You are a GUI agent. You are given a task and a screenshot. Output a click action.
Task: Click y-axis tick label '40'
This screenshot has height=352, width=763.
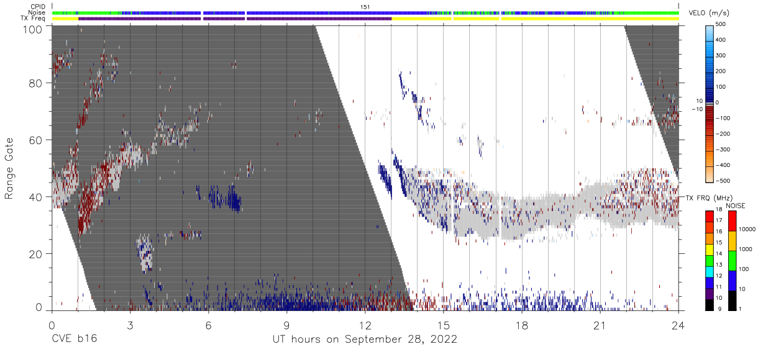point(36,197)
